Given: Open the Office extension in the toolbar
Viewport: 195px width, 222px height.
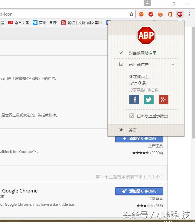Looking at the screenshot, I should point(170,14).
